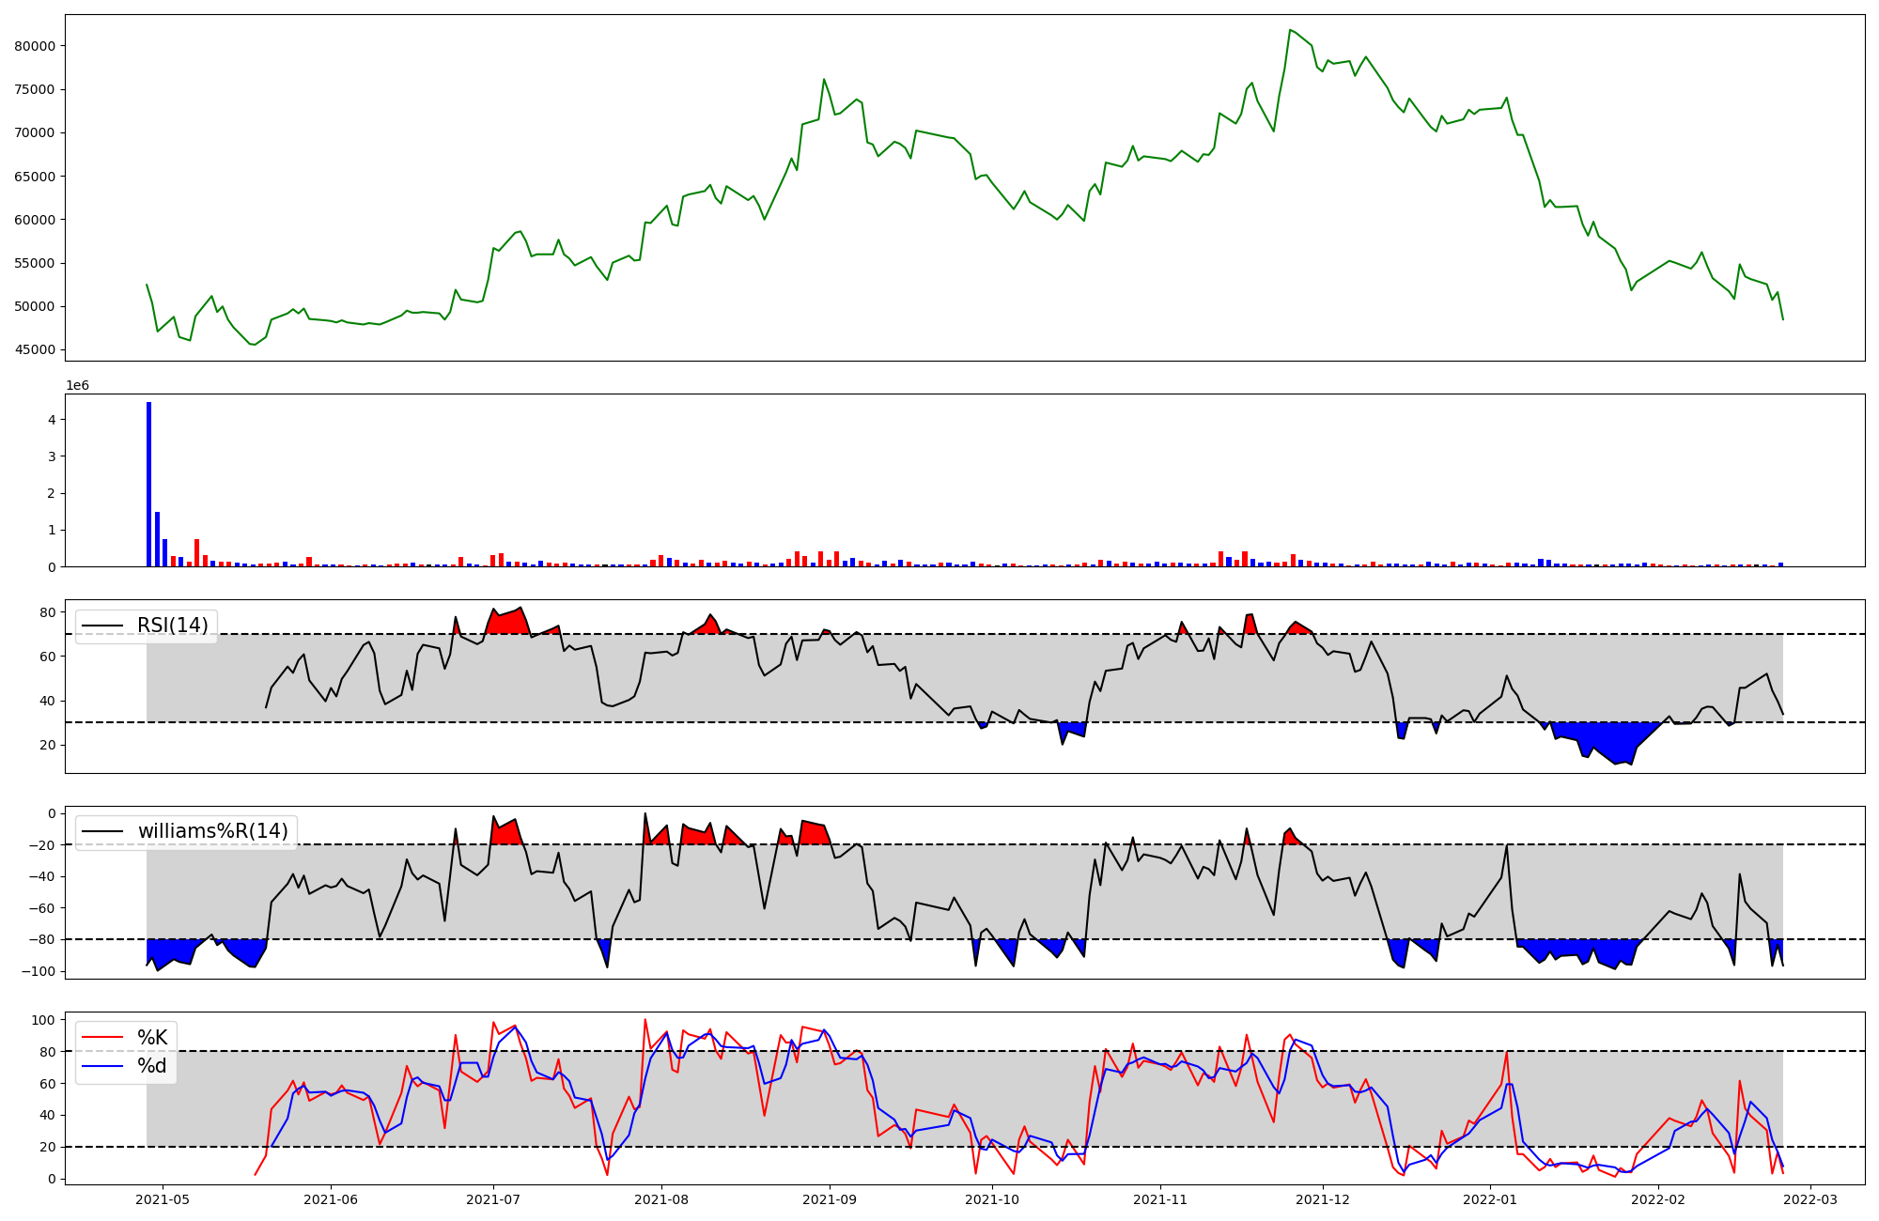Click the 2021-09 x-axis date label
The height and width of the screenshot is (1221, 1879).
click(830, 1199)
